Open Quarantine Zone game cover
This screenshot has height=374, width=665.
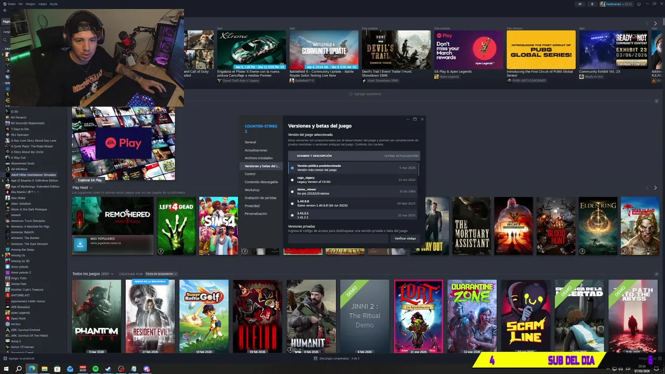(x=472, y=316)
